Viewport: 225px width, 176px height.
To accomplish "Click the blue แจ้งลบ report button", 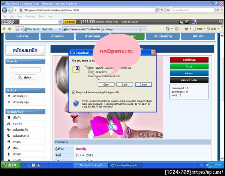I will coord(189,73).
